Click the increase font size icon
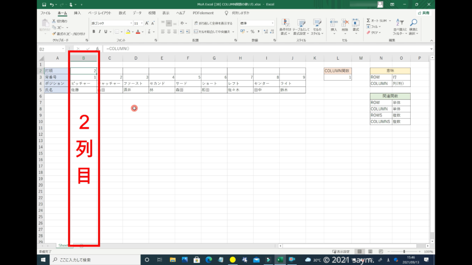This screenshot has height=265, width=472. tap(147, 23)
